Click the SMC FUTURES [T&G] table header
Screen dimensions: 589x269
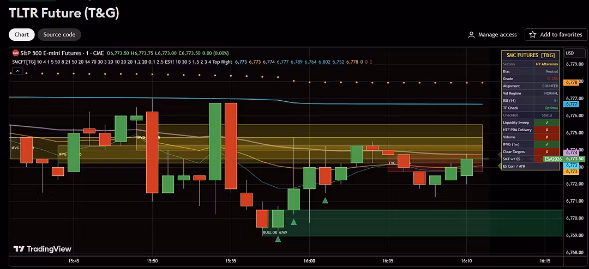(x=531, y=55)
